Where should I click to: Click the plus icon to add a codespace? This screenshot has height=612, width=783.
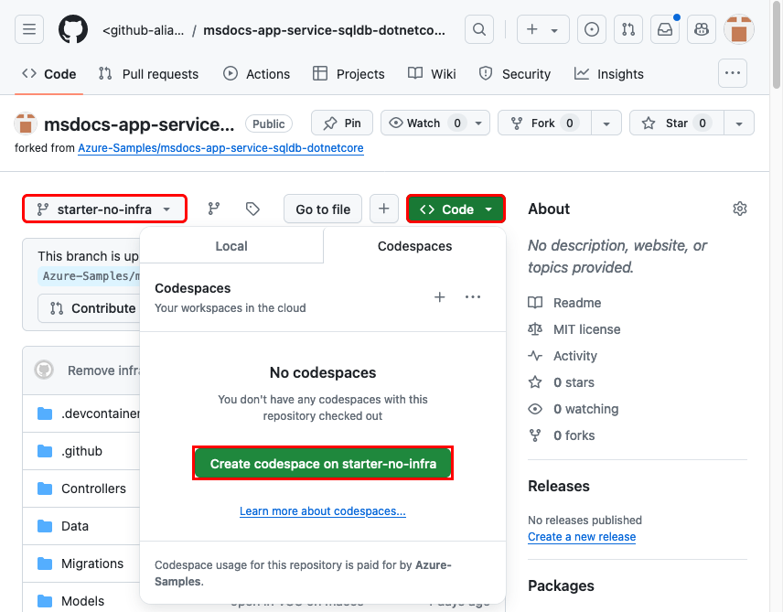440,297
